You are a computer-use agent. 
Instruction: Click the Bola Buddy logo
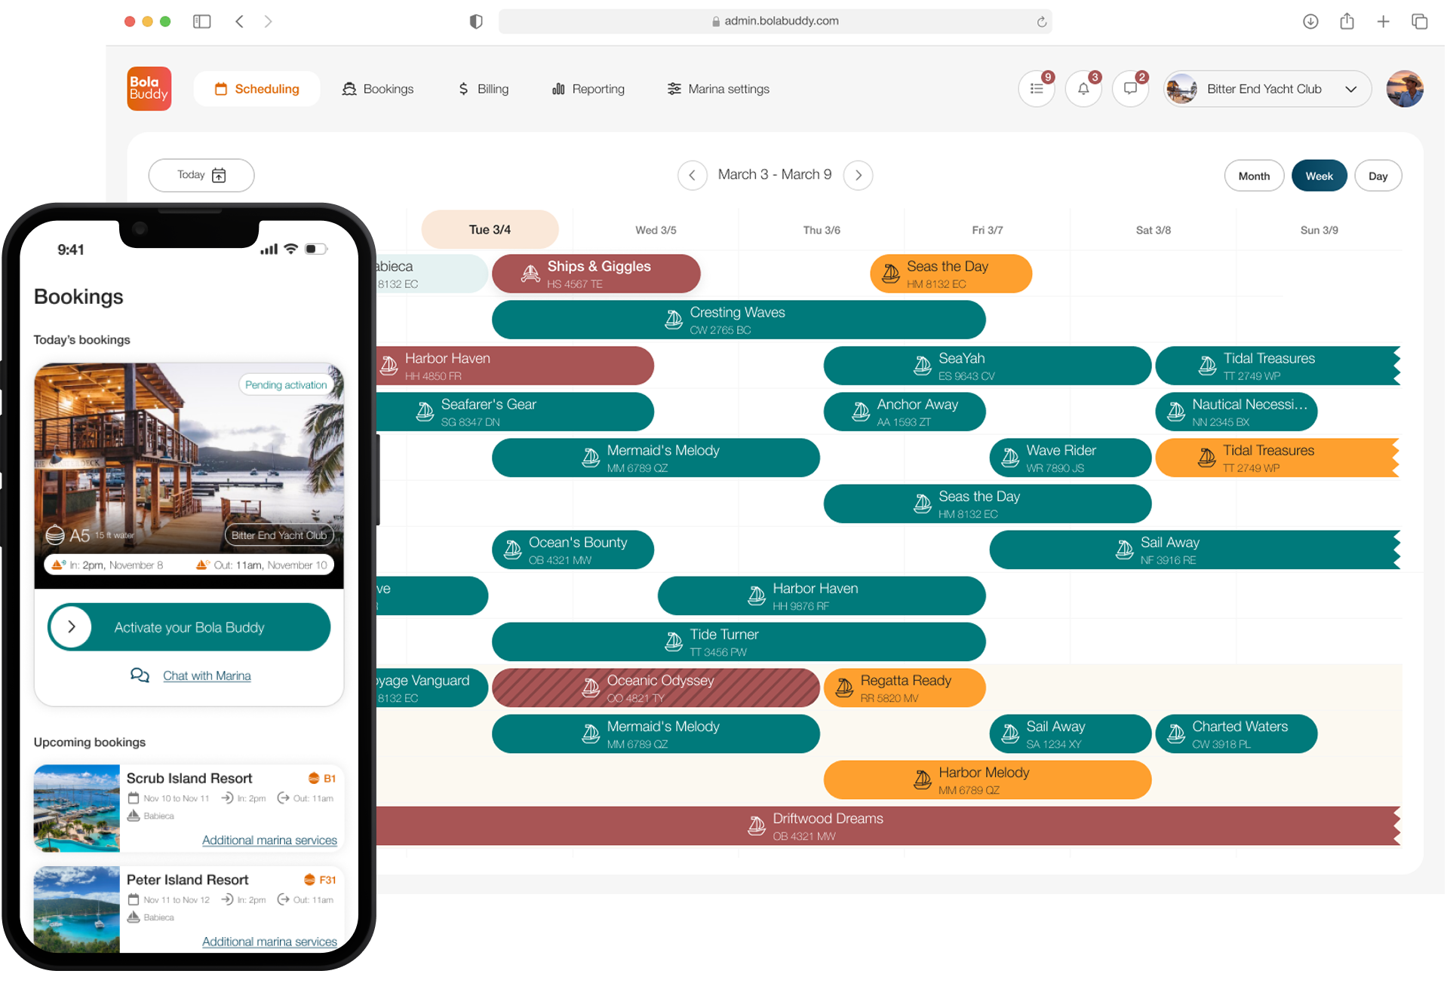pos(149,88)
